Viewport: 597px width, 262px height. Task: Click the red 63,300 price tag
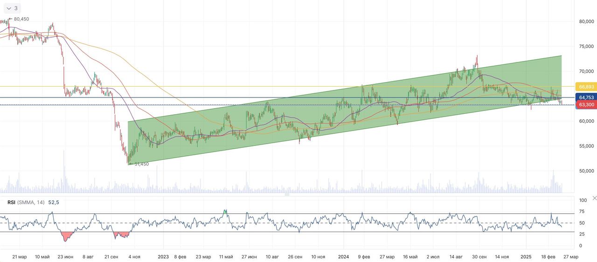point(586,105)
